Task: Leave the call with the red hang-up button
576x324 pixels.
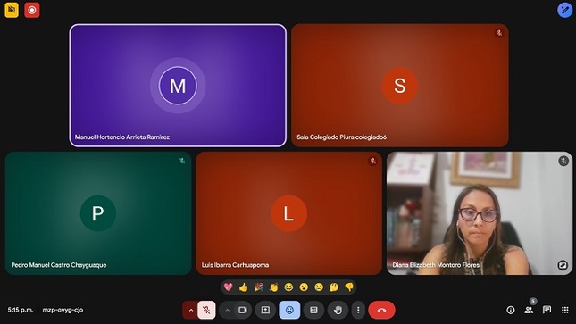Action: 381,310
